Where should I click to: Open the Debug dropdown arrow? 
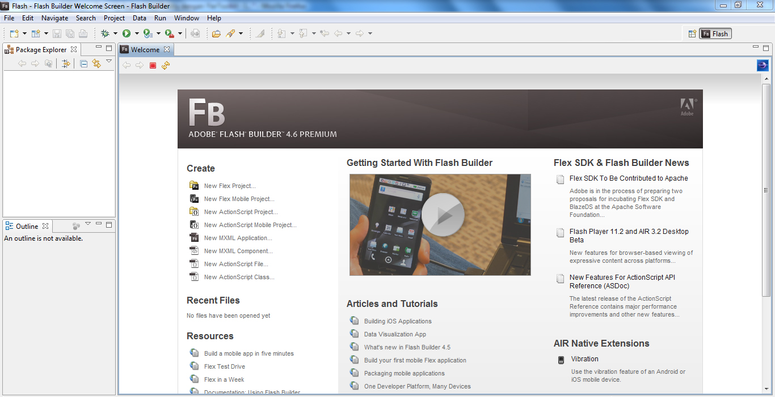click(x=115, y=34)
